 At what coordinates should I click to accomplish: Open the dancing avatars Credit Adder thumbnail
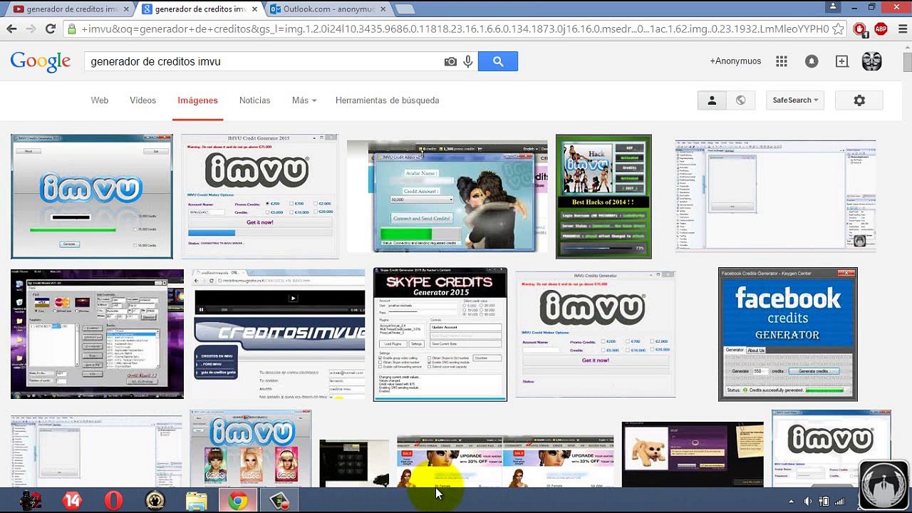[x=447, y=196]
